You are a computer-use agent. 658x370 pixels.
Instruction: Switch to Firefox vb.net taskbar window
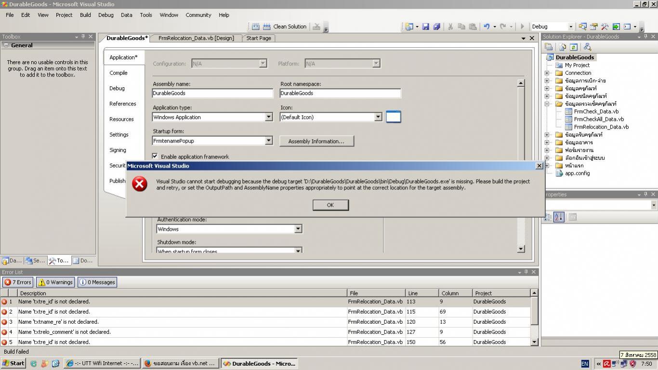coord(180,363)
